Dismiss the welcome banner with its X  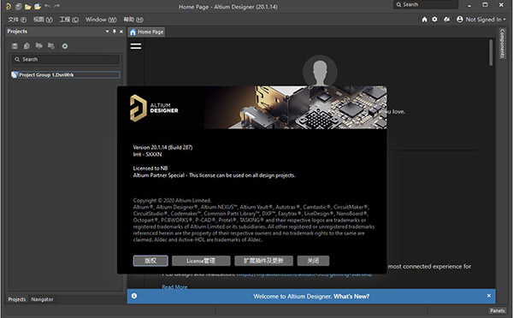[x=489, y=296]
